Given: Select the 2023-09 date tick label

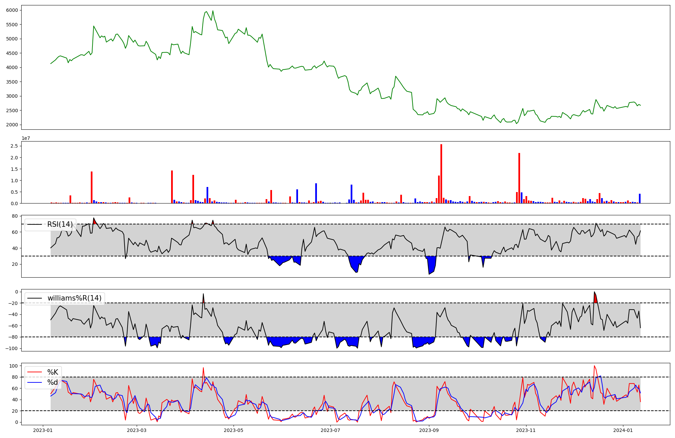Looking at the screenshot, I should [x=429, y=430].
